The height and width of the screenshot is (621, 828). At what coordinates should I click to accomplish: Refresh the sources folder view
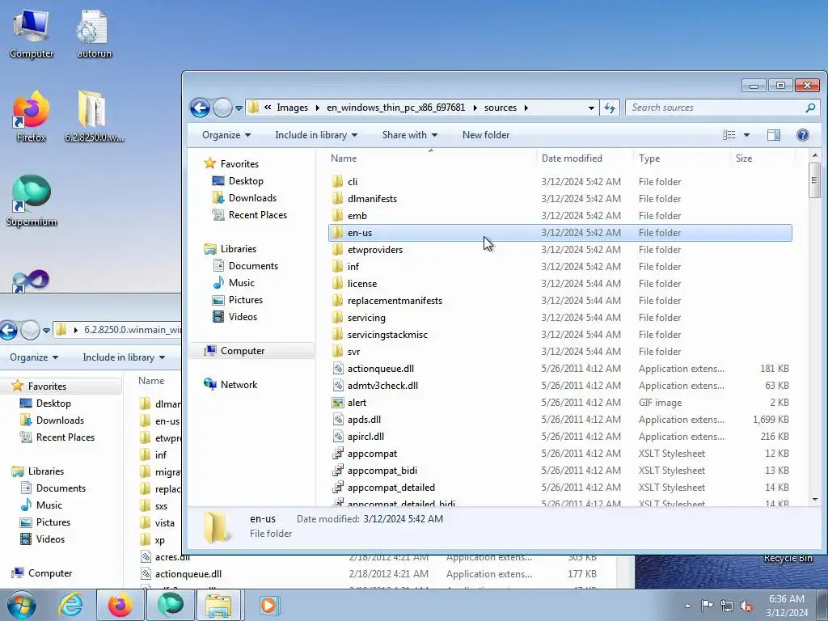click(x=610, y=108)
